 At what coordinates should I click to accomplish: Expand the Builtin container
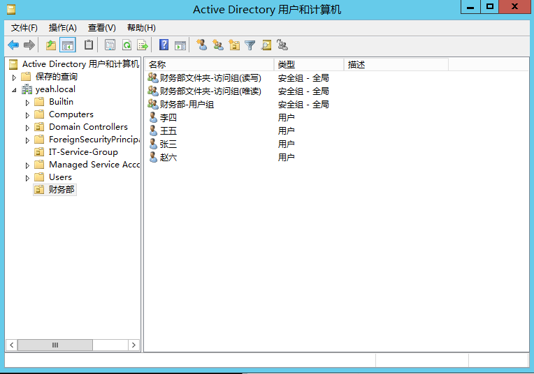27,103
